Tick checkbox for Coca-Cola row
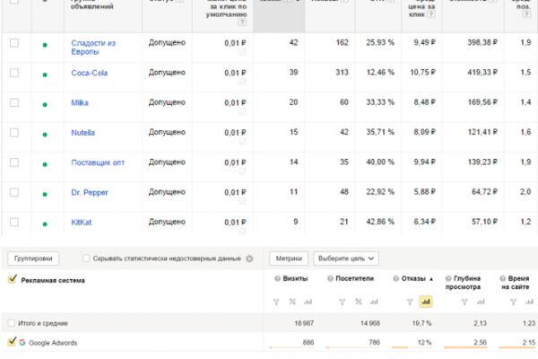 (x=14, y=73)
